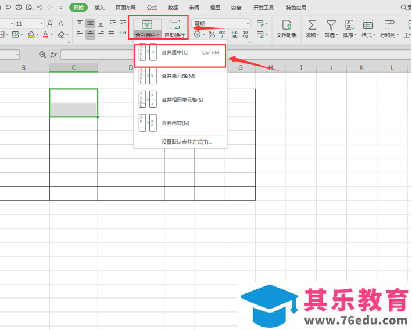Viewport: 412px width, 330px height.
Task: Open 设置默认合并方式(T)... option
Action: coord(187,142)
